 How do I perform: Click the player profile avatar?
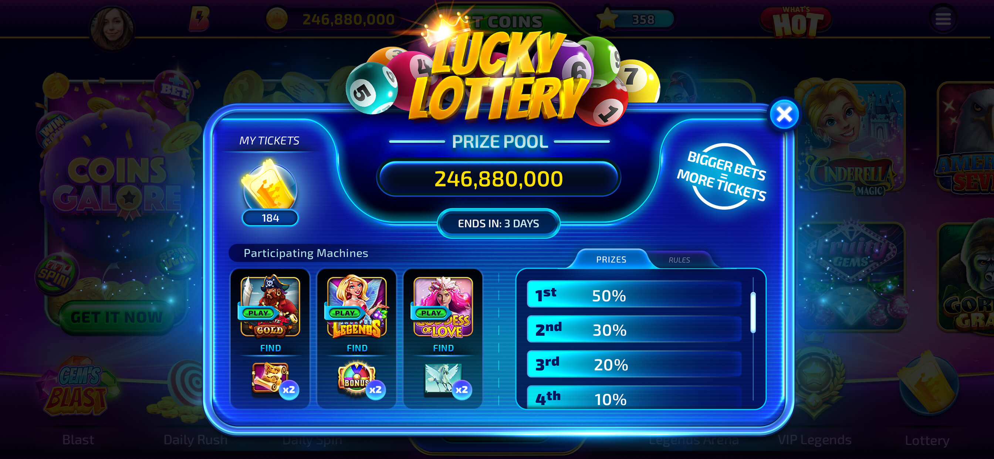point(112,28)
